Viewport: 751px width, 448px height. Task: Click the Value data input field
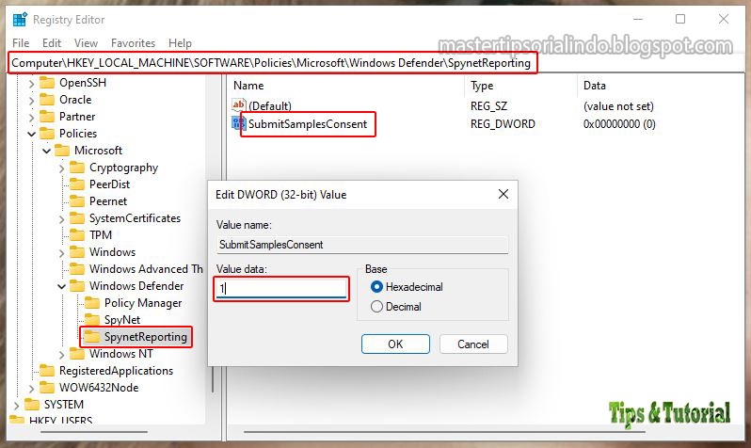click(281, 288)
